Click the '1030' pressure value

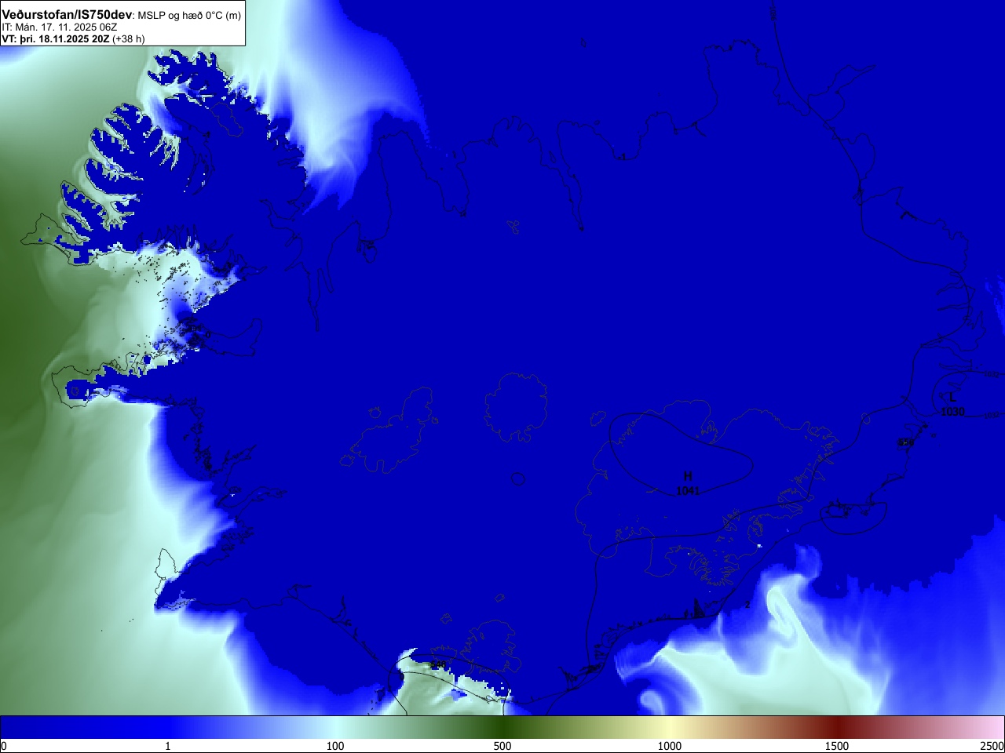[x=952, y=411]
